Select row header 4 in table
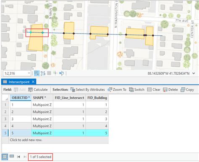Screen dimensions: 199x162 tap(5, 126)
